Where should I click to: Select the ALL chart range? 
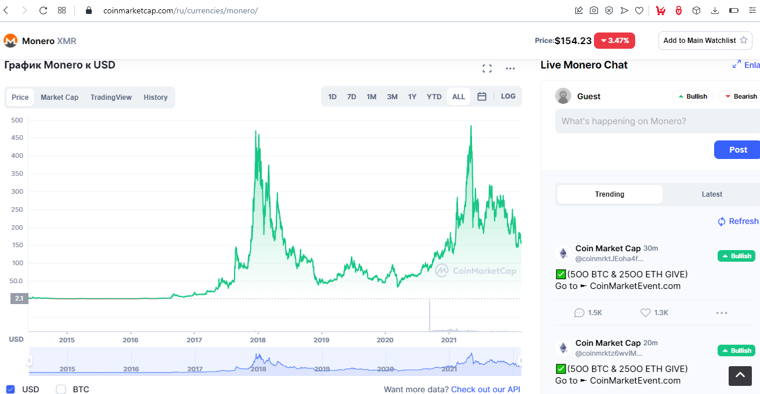pyautogui.click(x=459, y=97)
